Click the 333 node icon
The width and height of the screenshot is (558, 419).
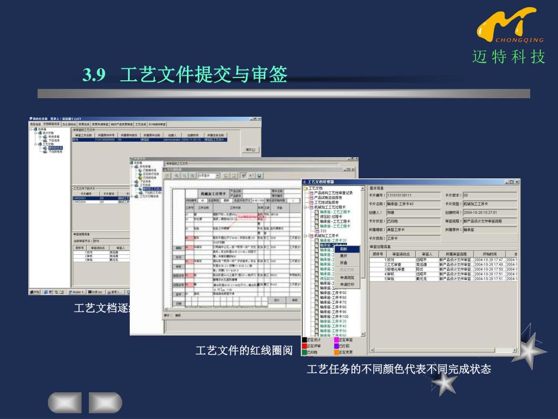point(317,231)
